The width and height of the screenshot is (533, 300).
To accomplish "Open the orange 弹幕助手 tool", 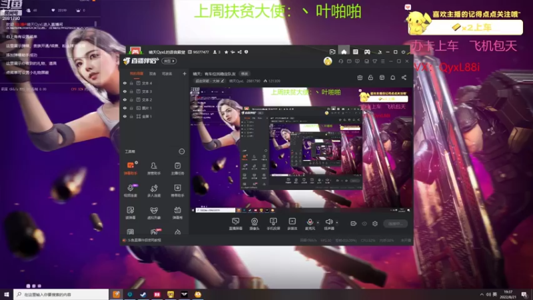I will (131, 169).
